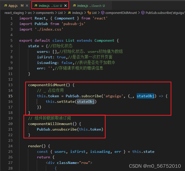
Task: Click 'isFirst' property on line 8
Action: [x=45, y=57]
